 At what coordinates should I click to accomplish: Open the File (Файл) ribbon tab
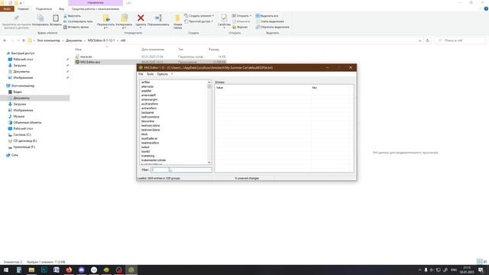point(7,9)
